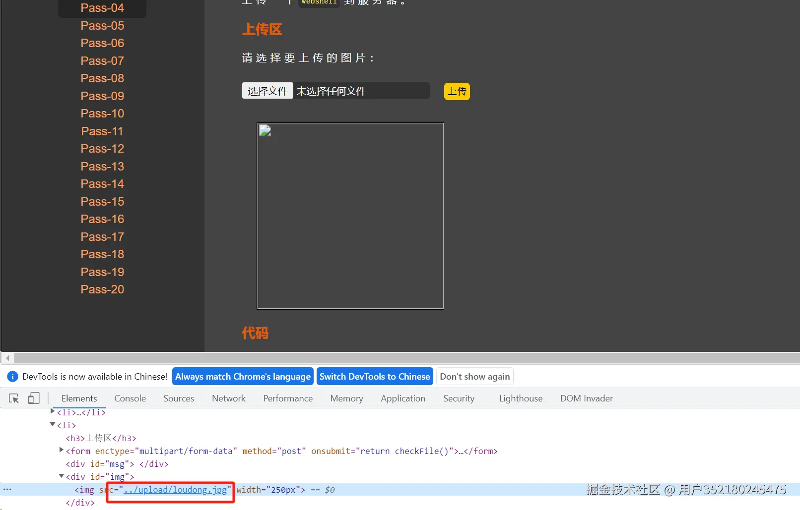Click the onsubmit="return checkFile()" attribute
Screen dimensions: 800x510
[x=382, y=451]
